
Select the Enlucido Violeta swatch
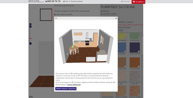point(135,48)
